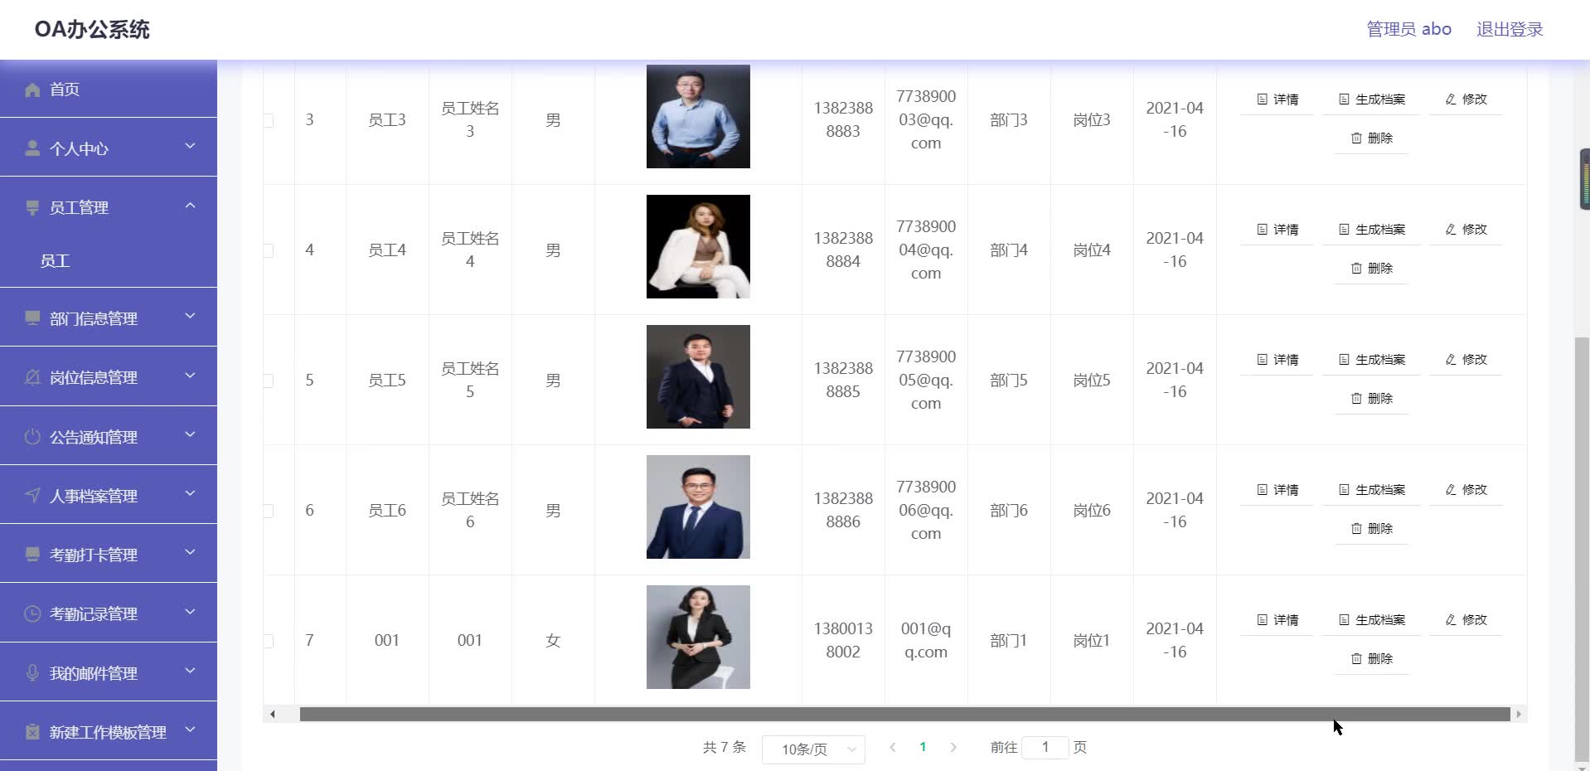Click 退出登录 to log out
This screenshot has height=771, width=1590.
point(1509,28)
